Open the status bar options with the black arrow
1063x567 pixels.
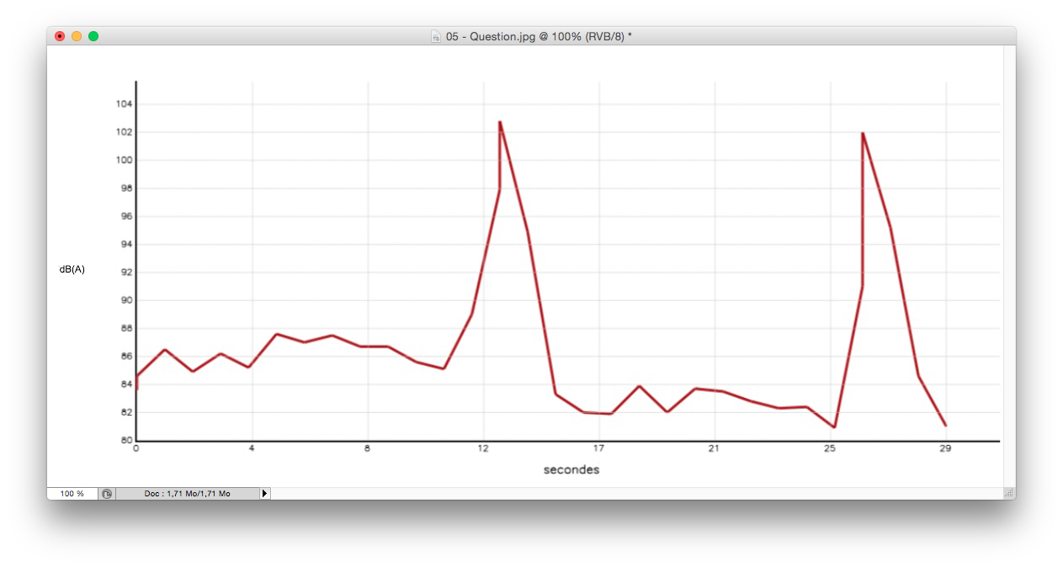click(x=265, y=493)
